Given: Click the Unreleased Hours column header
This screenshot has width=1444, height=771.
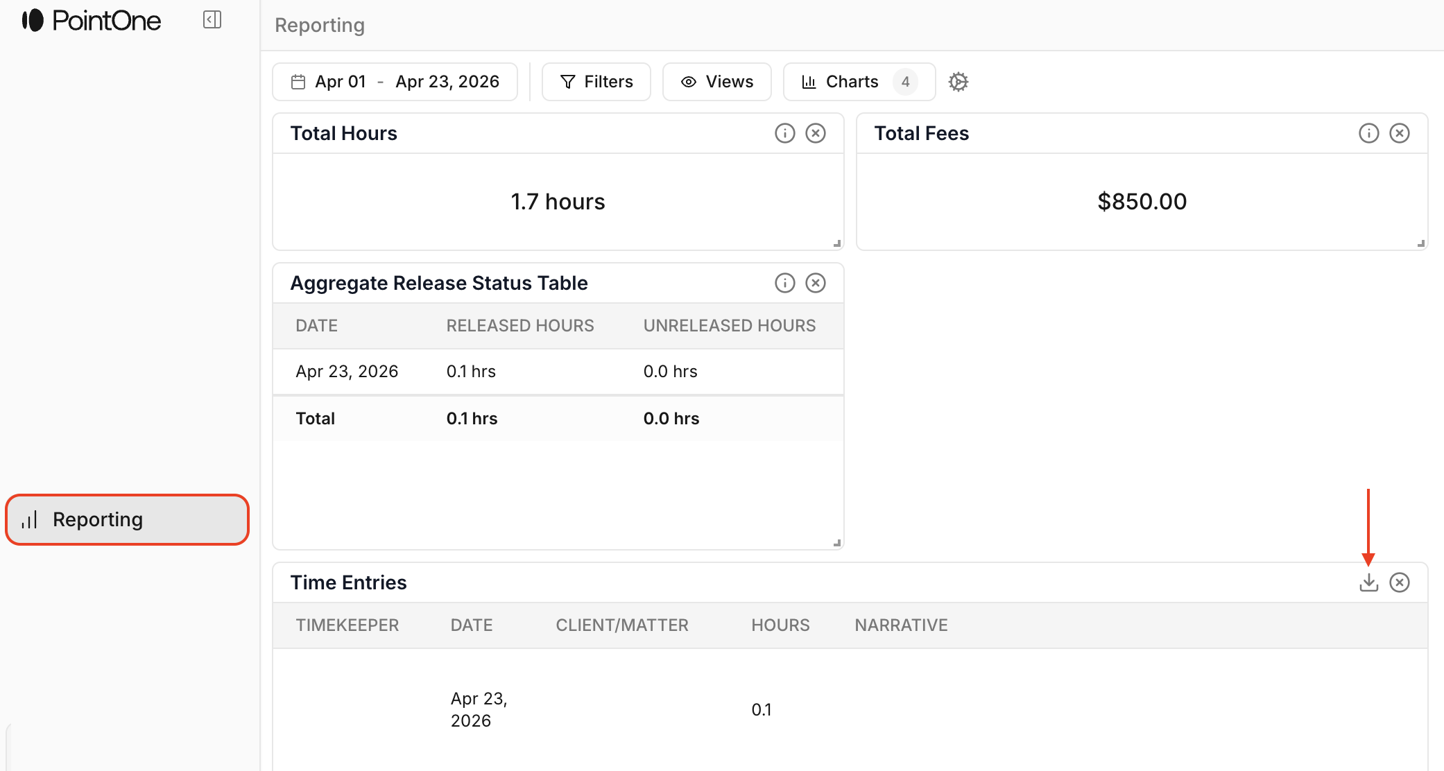Looking at the screenshot, I should pyautogui.click(x=730, y=326).
